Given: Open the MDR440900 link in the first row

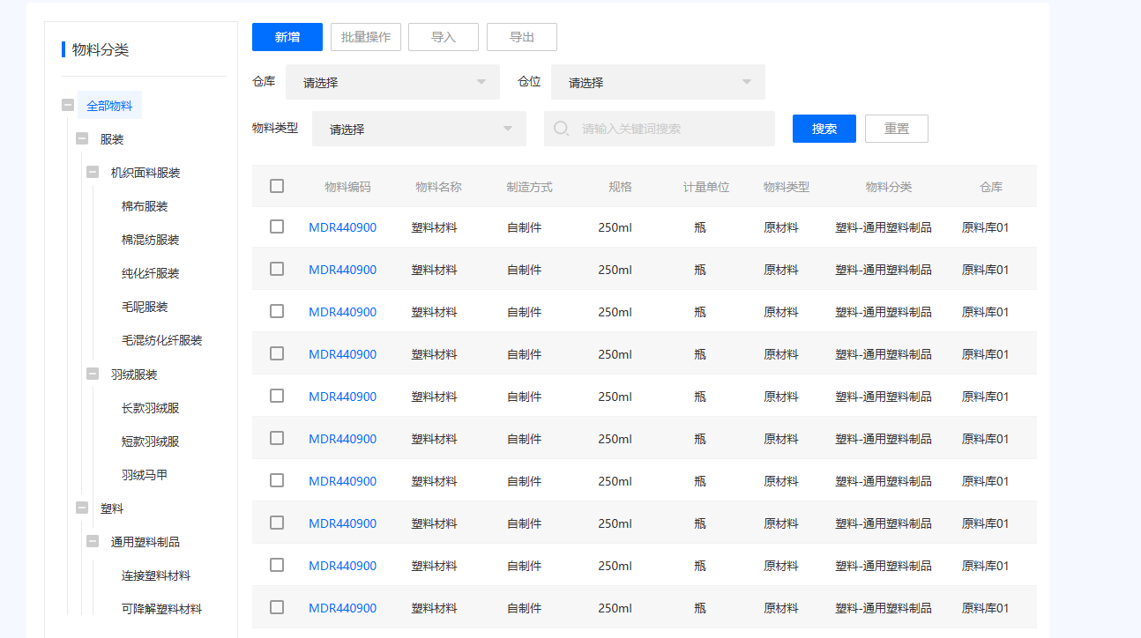Looking at the screenshot, I should (x=342, y=227).
